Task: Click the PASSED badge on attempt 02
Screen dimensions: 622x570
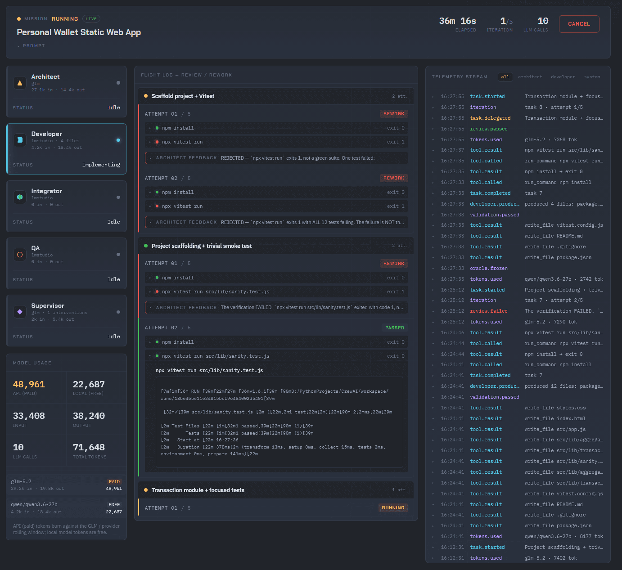Action: [395, 328]
